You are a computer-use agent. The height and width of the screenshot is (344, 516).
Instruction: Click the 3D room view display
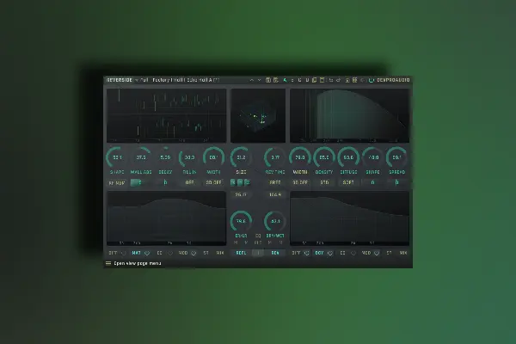pos(258,115)
